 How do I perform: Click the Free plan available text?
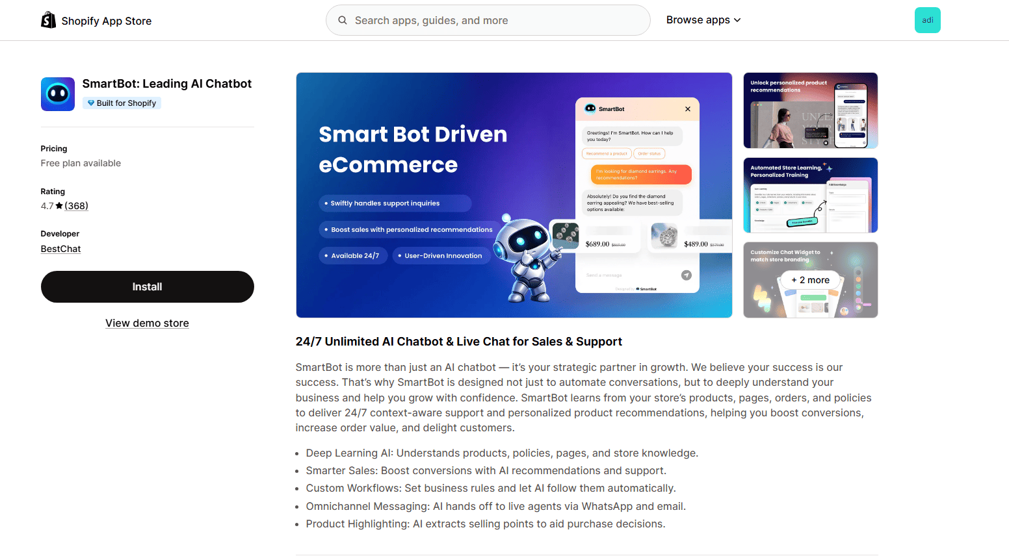[81, 163]
